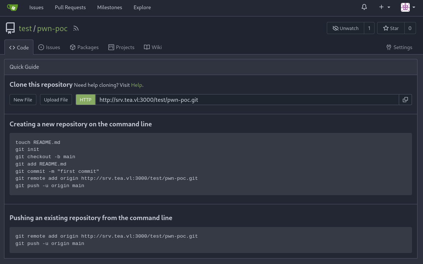Click 'Clone this repository' heading
Image resolution: width=423 pixels, height=264 pixels.
41,85
